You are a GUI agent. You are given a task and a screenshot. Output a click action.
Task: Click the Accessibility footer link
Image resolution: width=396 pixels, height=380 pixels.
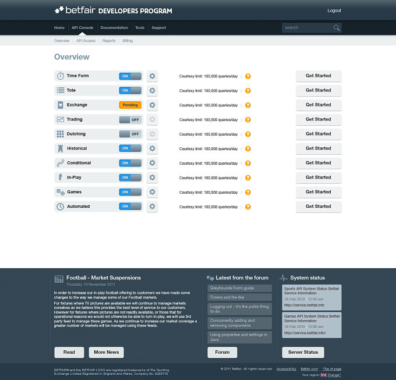tap(286, 369)
